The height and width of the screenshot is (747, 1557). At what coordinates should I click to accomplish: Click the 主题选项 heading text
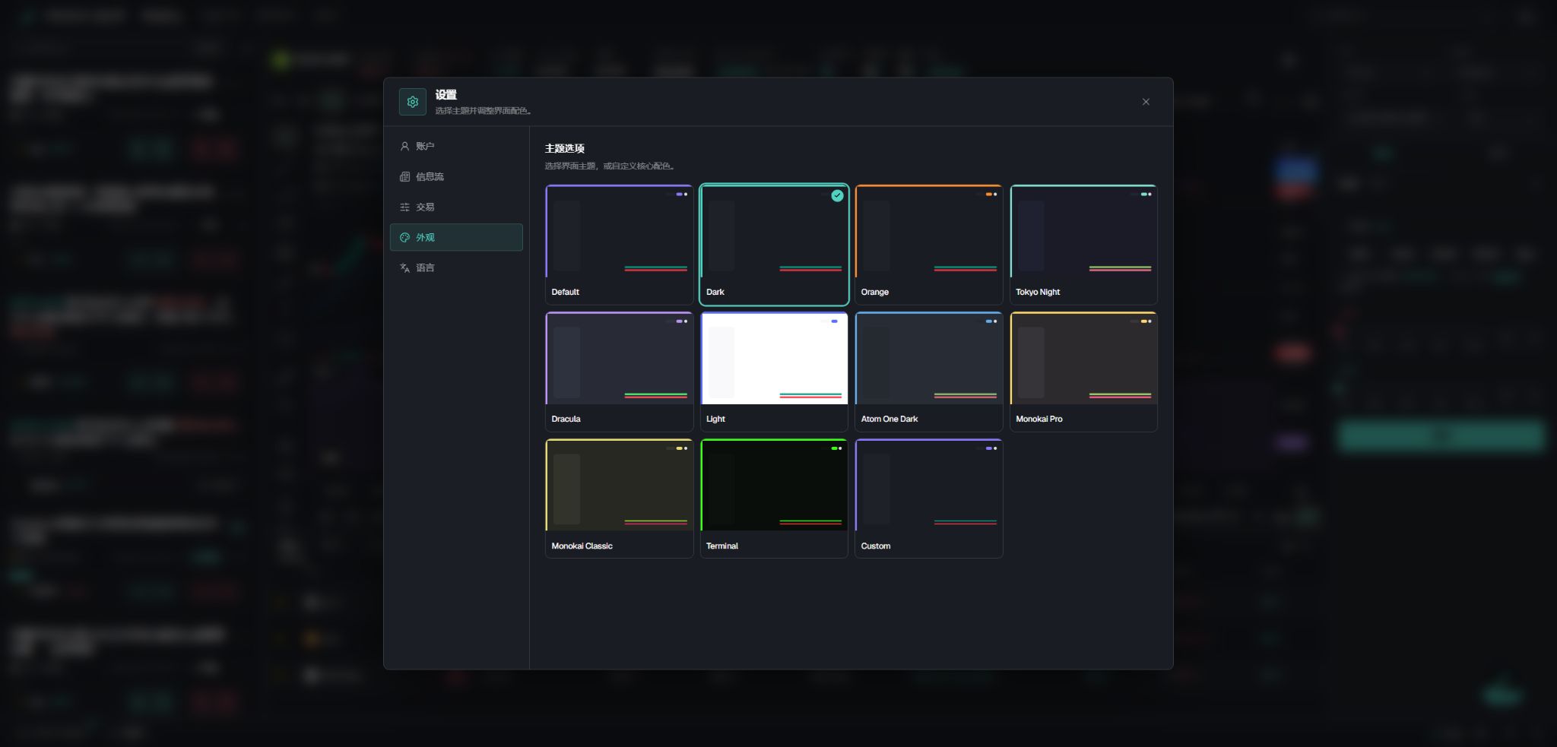pyautogui.click(x=564, y=148)
